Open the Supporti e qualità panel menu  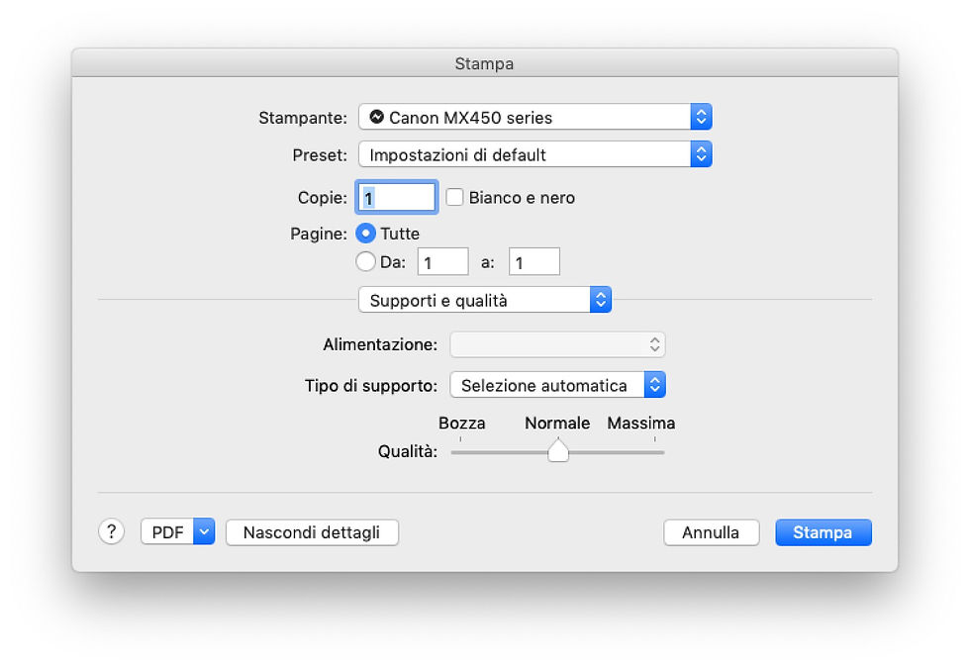click(485, 300)
